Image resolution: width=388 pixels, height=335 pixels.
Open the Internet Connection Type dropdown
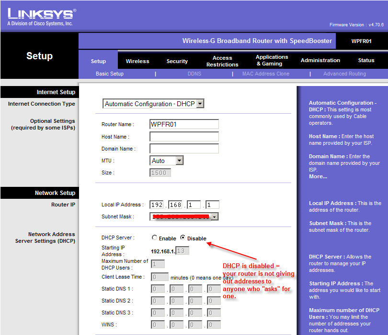click(x=153, y=104)
